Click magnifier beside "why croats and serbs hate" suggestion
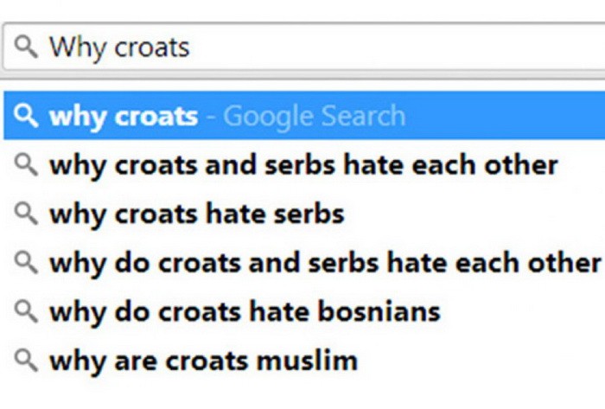Screen dimensions: 605x409 [x=27, y=164]
